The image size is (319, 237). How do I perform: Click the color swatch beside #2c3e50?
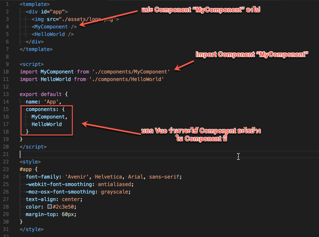pos(50,207)
